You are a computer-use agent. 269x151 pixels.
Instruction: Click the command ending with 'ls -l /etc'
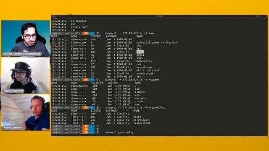(129, 33)
